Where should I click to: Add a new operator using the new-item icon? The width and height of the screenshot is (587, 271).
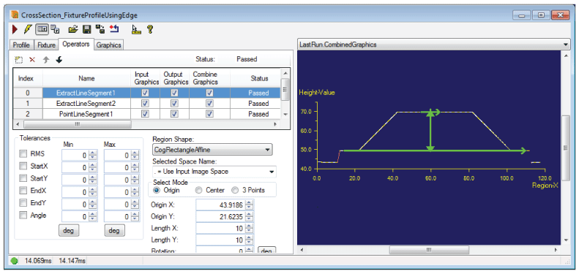19,60
